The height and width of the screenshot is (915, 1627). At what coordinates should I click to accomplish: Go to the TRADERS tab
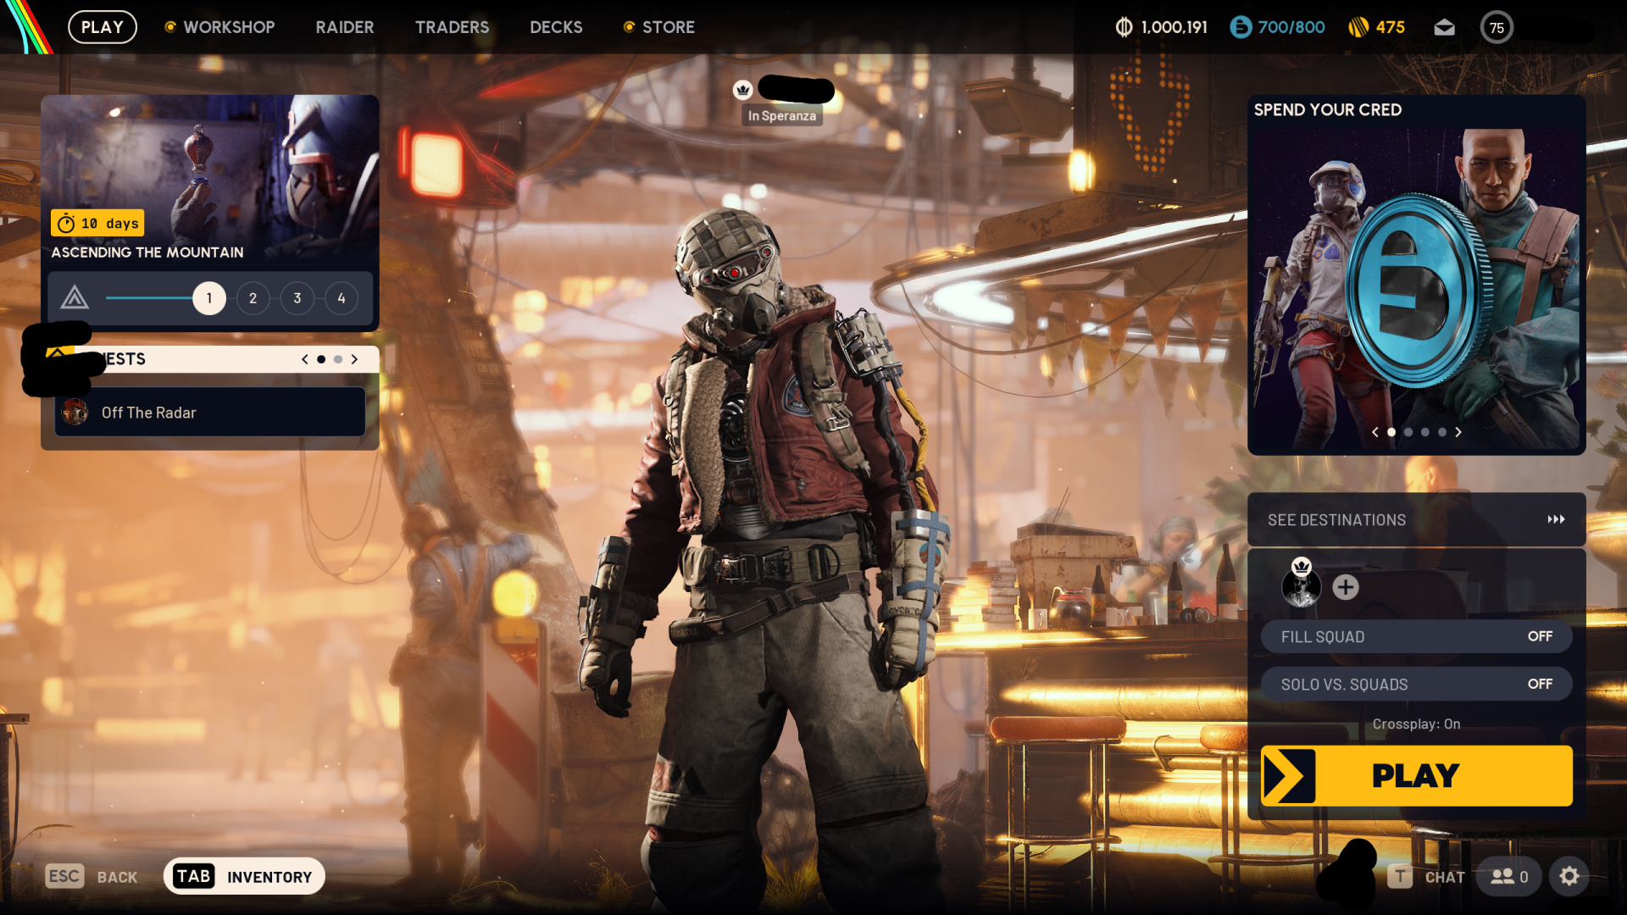(x=452, y=27)
